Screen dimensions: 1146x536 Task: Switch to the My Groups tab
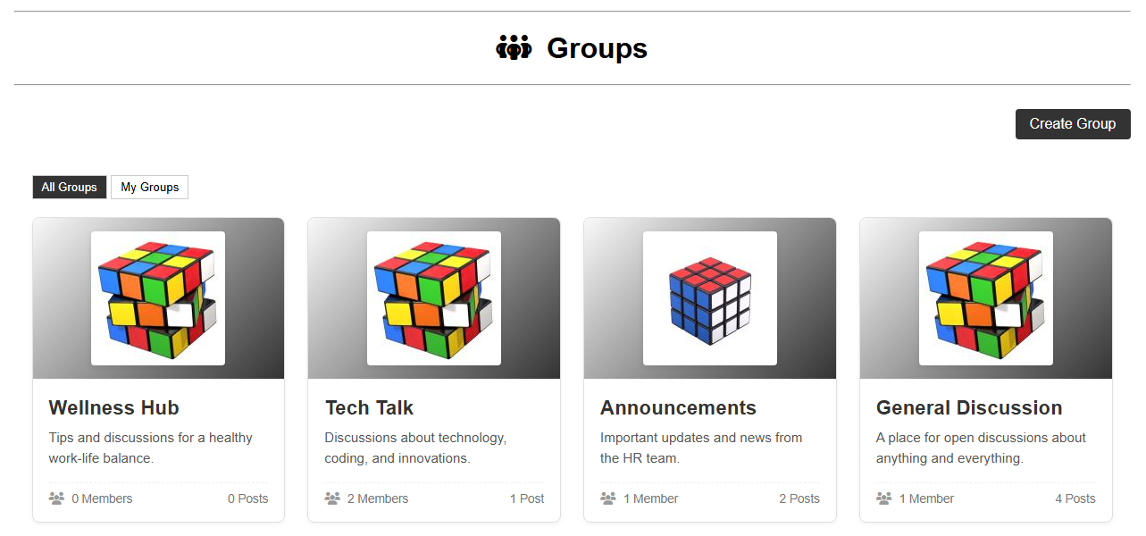click(149, 187)
